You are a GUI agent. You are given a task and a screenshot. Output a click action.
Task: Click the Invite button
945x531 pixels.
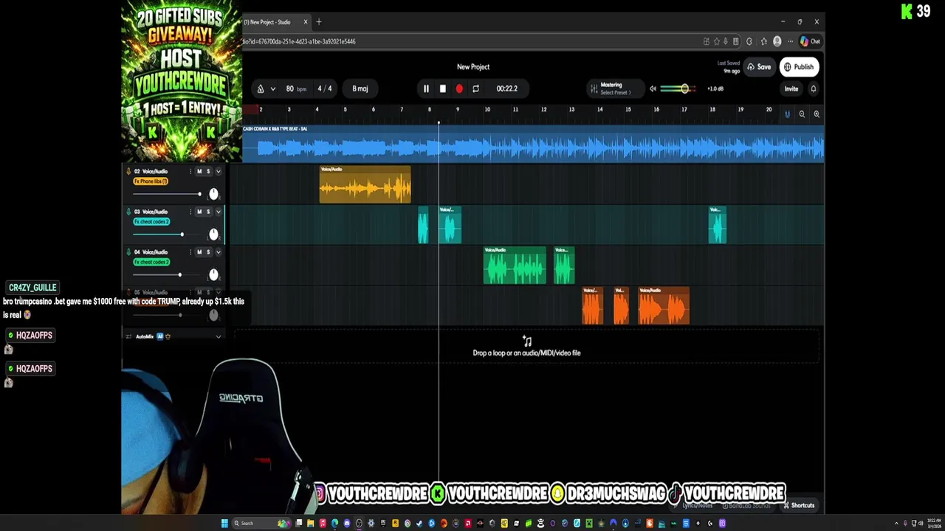tap(791, 88)
